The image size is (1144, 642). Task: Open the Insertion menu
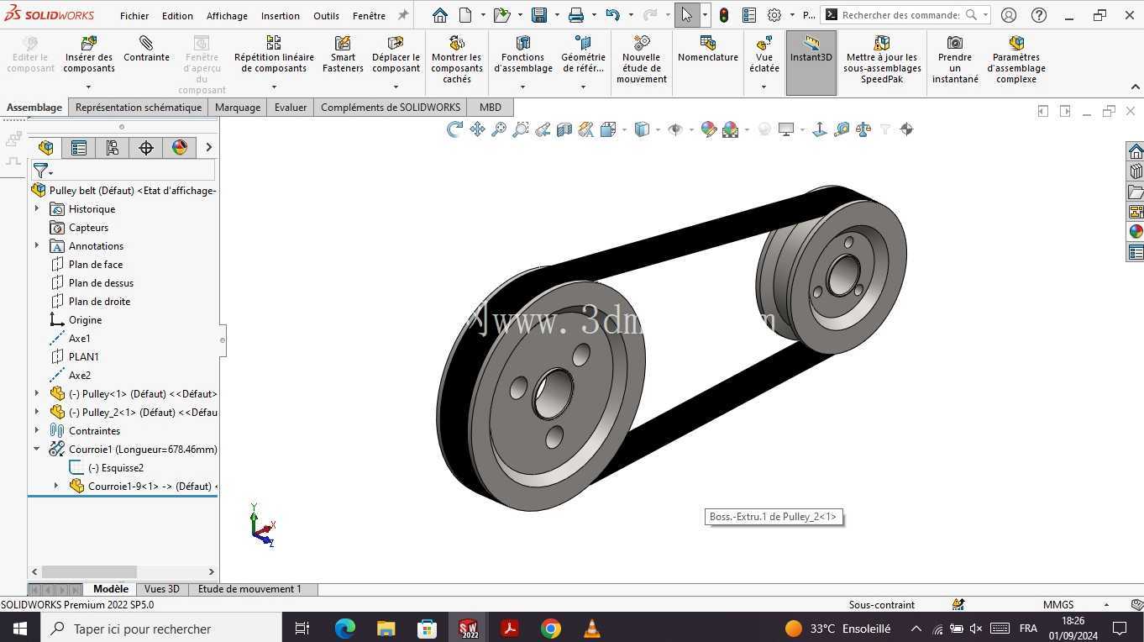point(281,16)
